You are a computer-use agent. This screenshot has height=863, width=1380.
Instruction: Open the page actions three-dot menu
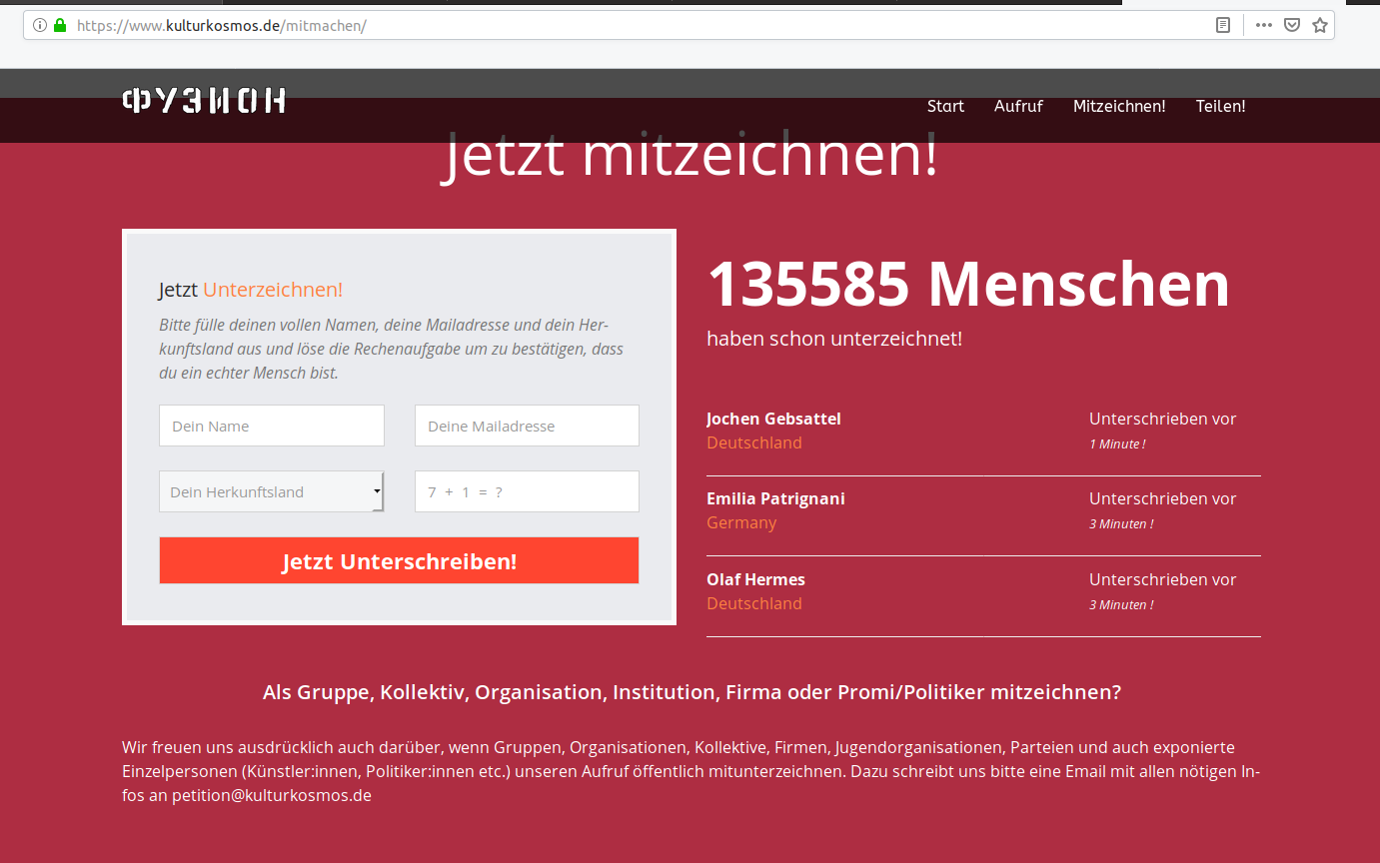coord(1264,25)
